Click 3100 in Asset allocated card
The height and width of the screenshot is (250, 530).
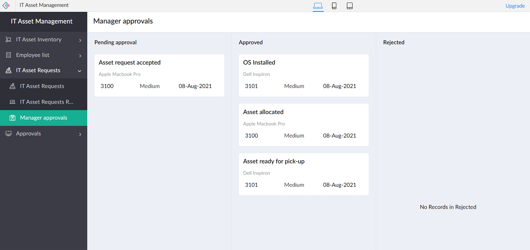pos(251,136)
